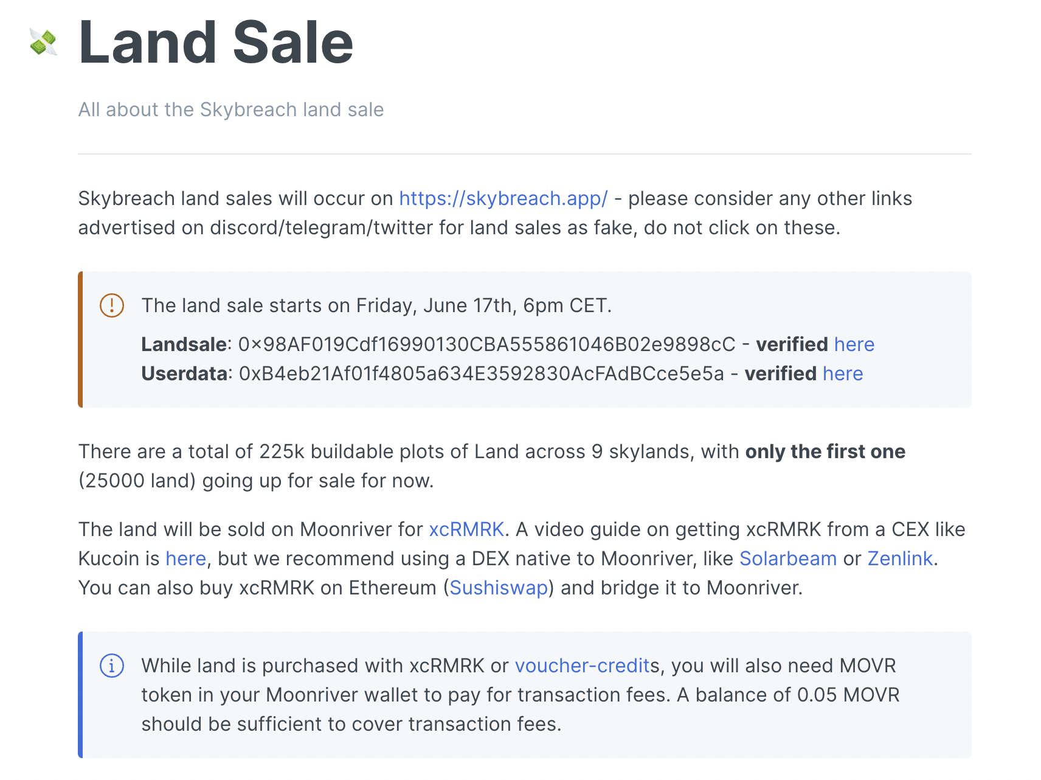Click the orange warning exclamation icon
This screenshot has width=1041, height=780.
(x=112, y=305)
